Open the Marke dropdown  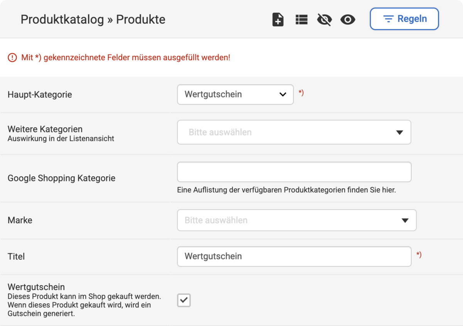(x=297, y=220)
